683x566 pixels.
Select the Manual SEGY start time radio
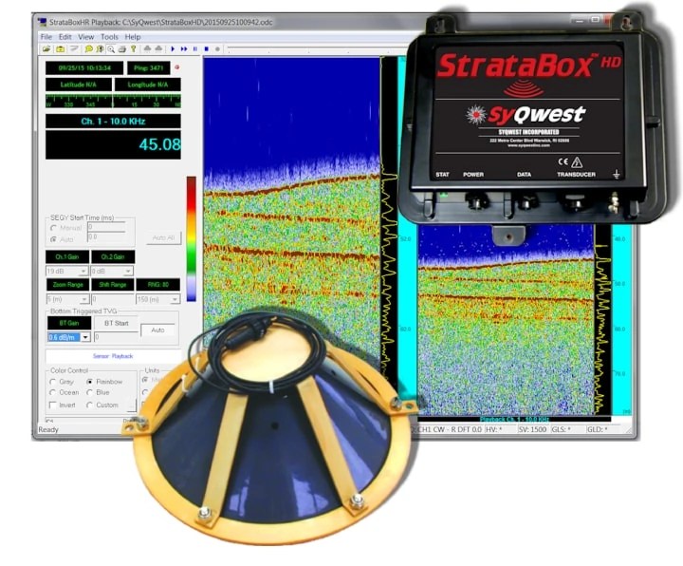click(x=53, y=228)
